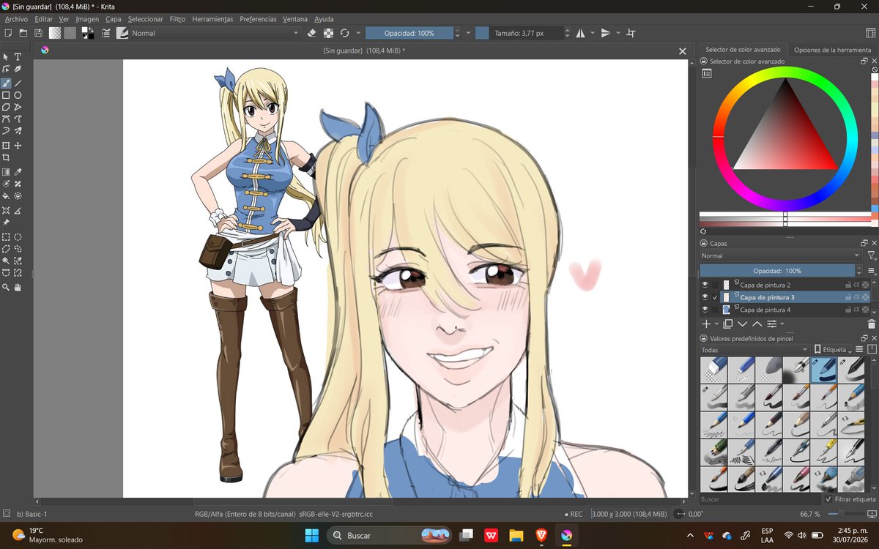Viewport: 879px width, 549px height.
Task: Open an existing document via folder icon
Action: pyautogui.click(x=23, y=33)
